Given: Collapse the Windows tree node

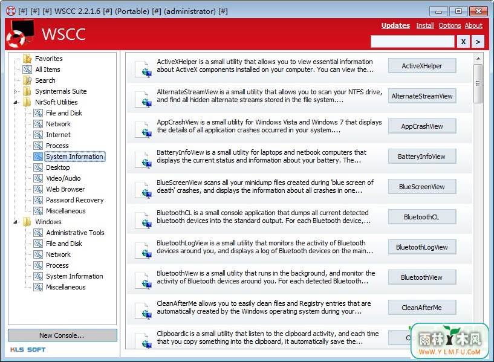Looking at the screenshot, I should tap(16, 222).
